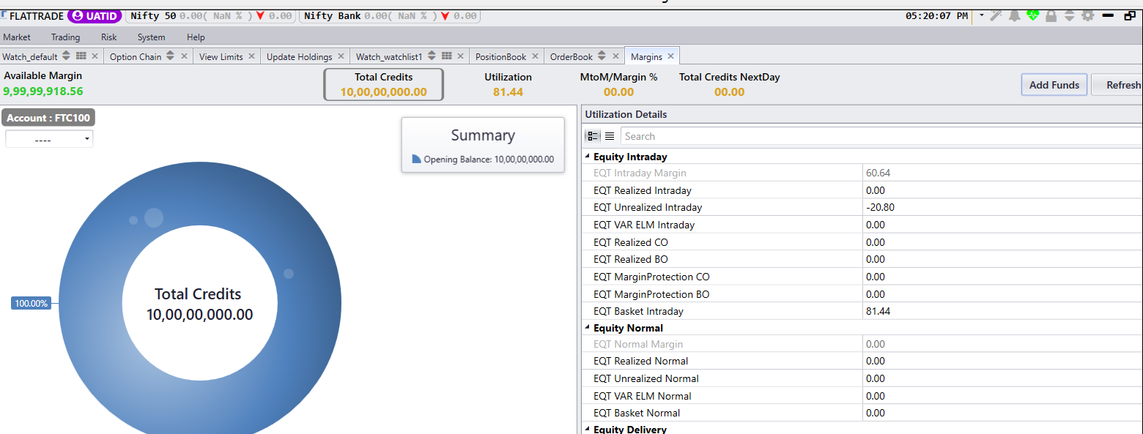Click the Available Margin amount 9,99,99,918.56

[x=43, y=91]
